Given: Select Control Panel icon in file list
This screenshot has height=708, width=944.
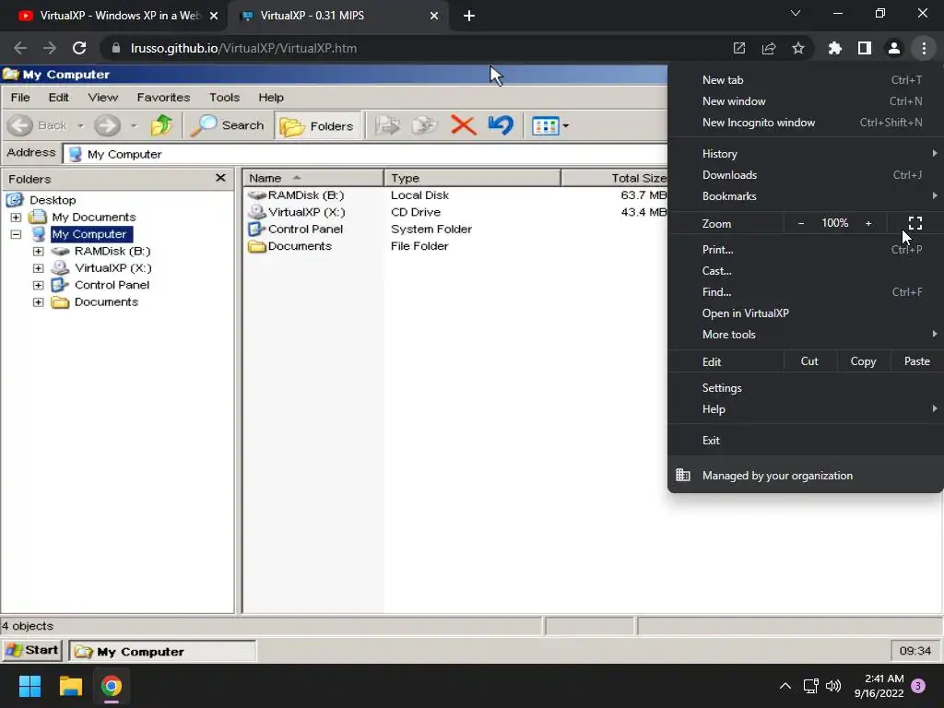Looking at the screenshot, I should (257, 229).
